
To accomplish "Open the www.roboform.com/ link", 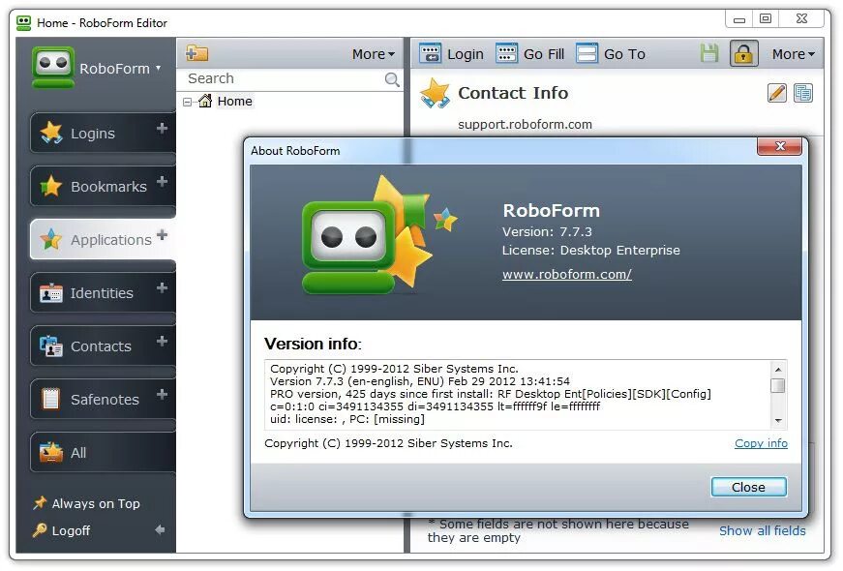I will click(x=566, y=274).
